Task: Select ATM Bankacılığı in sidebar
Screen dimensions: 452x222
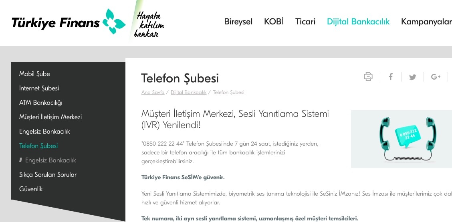Action: coord(40,102)
